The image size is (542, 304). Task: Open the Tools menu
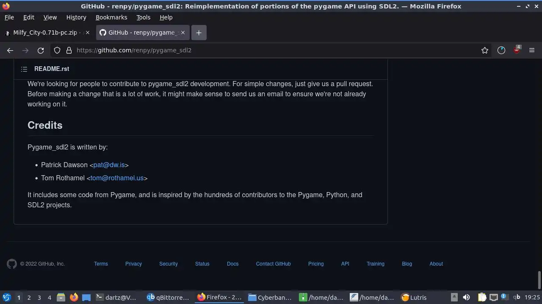pyautogui.click(x=143, y=17)
